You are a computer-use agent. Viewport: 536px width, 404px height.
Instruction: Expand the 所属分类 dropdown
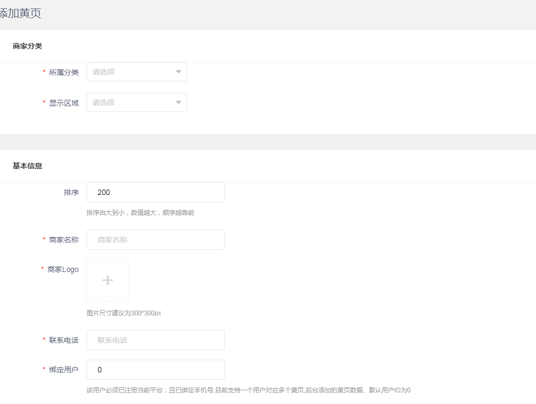pyautogui.click(x=136, y=72)
